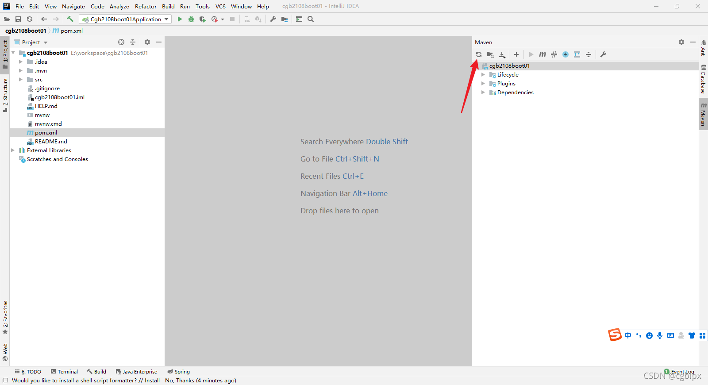Collapse all nodes in Maven panel
708x385 pixels.
click(x=589, y=54)
